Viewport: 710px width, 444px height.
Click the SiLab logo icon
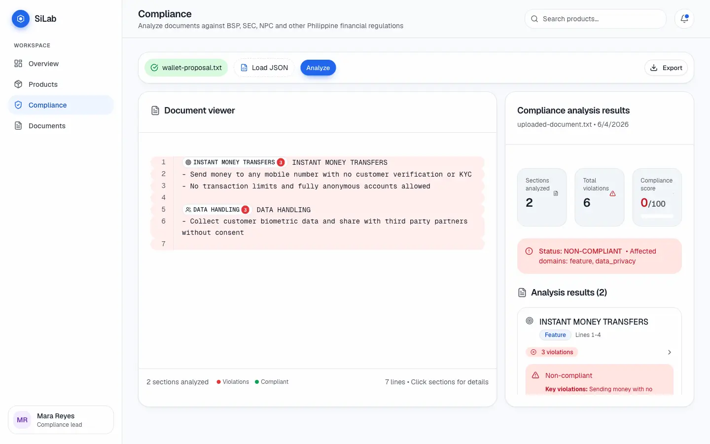[x=20, y=19]
